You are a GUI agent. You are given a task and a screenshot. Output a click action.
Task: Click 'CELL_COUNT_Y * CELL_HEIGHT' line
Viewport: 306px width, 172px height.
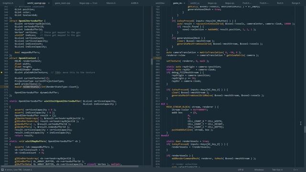click(x=206, y=124)
